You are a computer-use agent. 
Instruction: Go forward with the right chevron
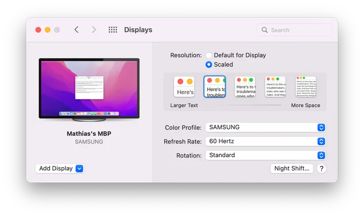click(93, 29)
